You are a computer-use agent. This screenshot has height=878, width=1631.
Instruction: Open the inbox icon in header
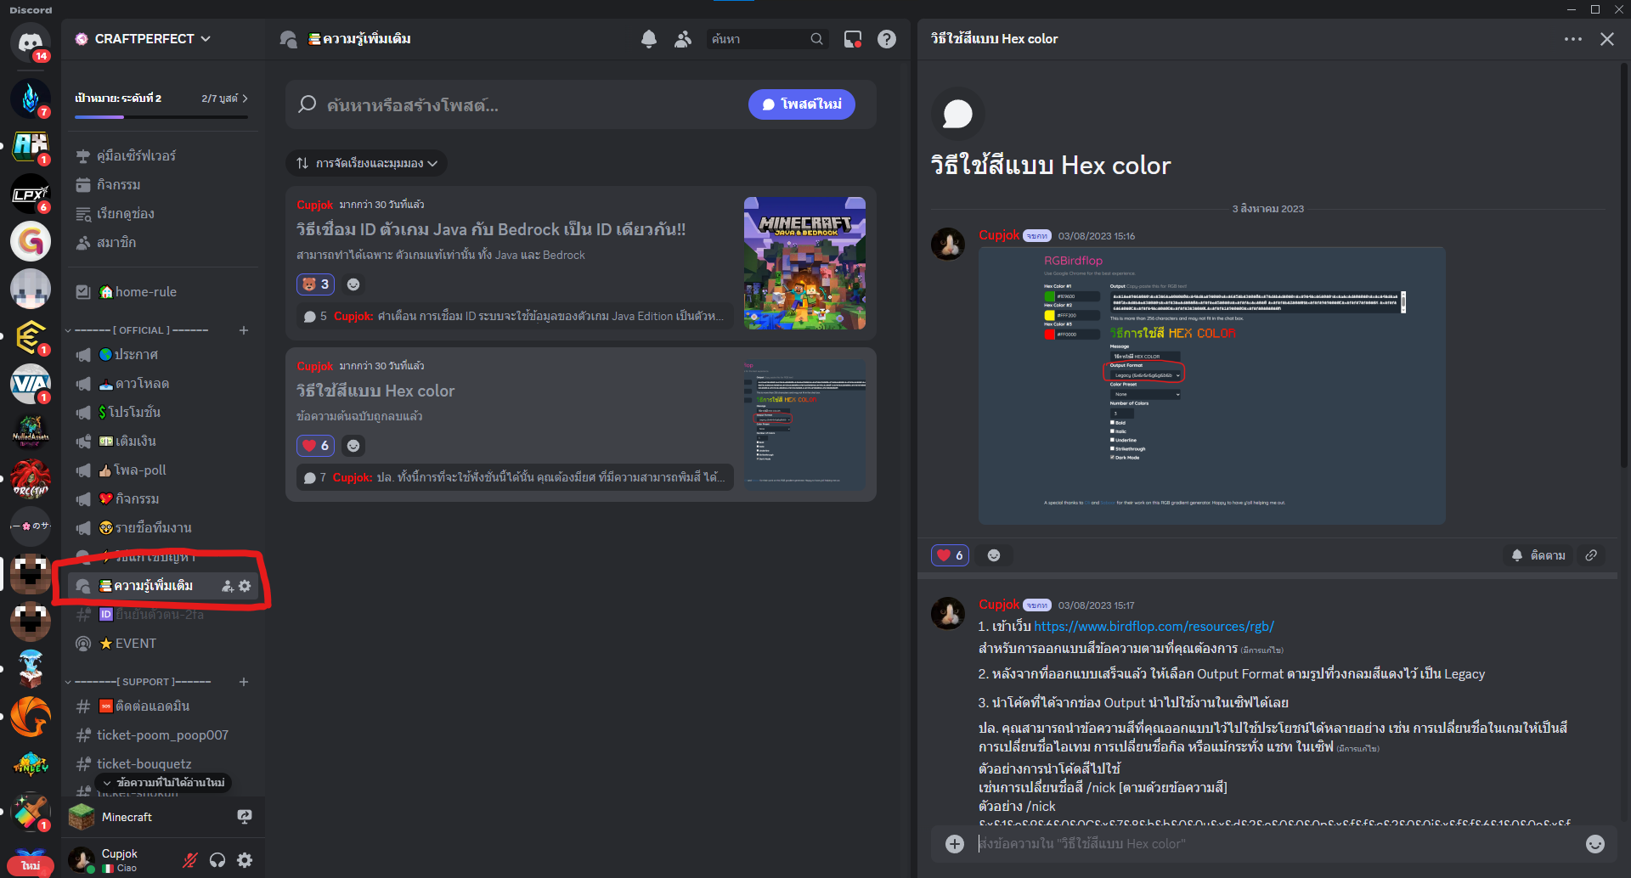coord(852,39)
